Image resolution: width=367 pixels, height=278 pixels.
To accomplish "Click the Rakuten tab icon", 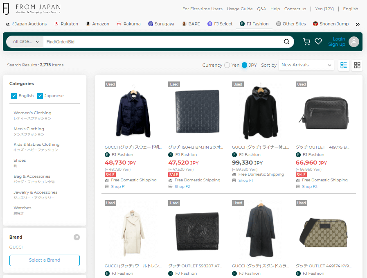I will (56, 24).
